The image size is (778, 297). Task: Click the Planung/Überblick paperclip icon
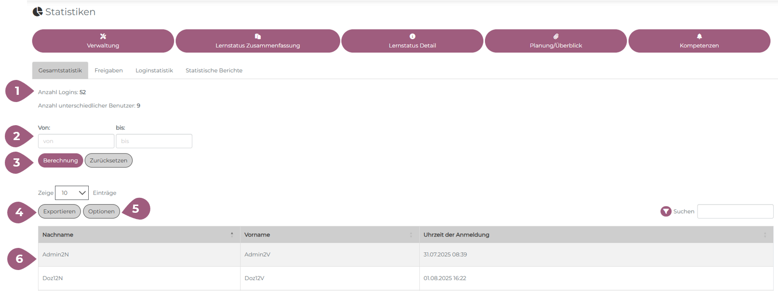[x=556, y=36]
